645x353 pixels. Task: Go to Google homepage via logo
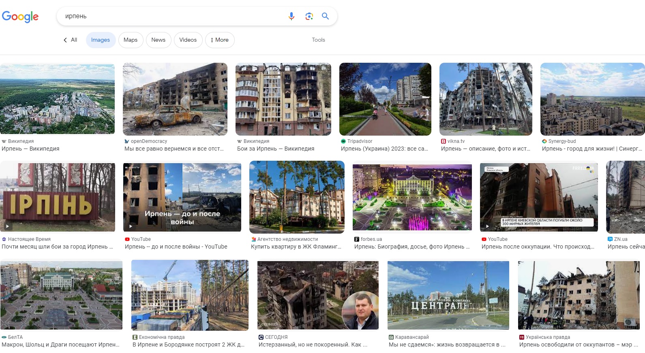coord(20,17)
